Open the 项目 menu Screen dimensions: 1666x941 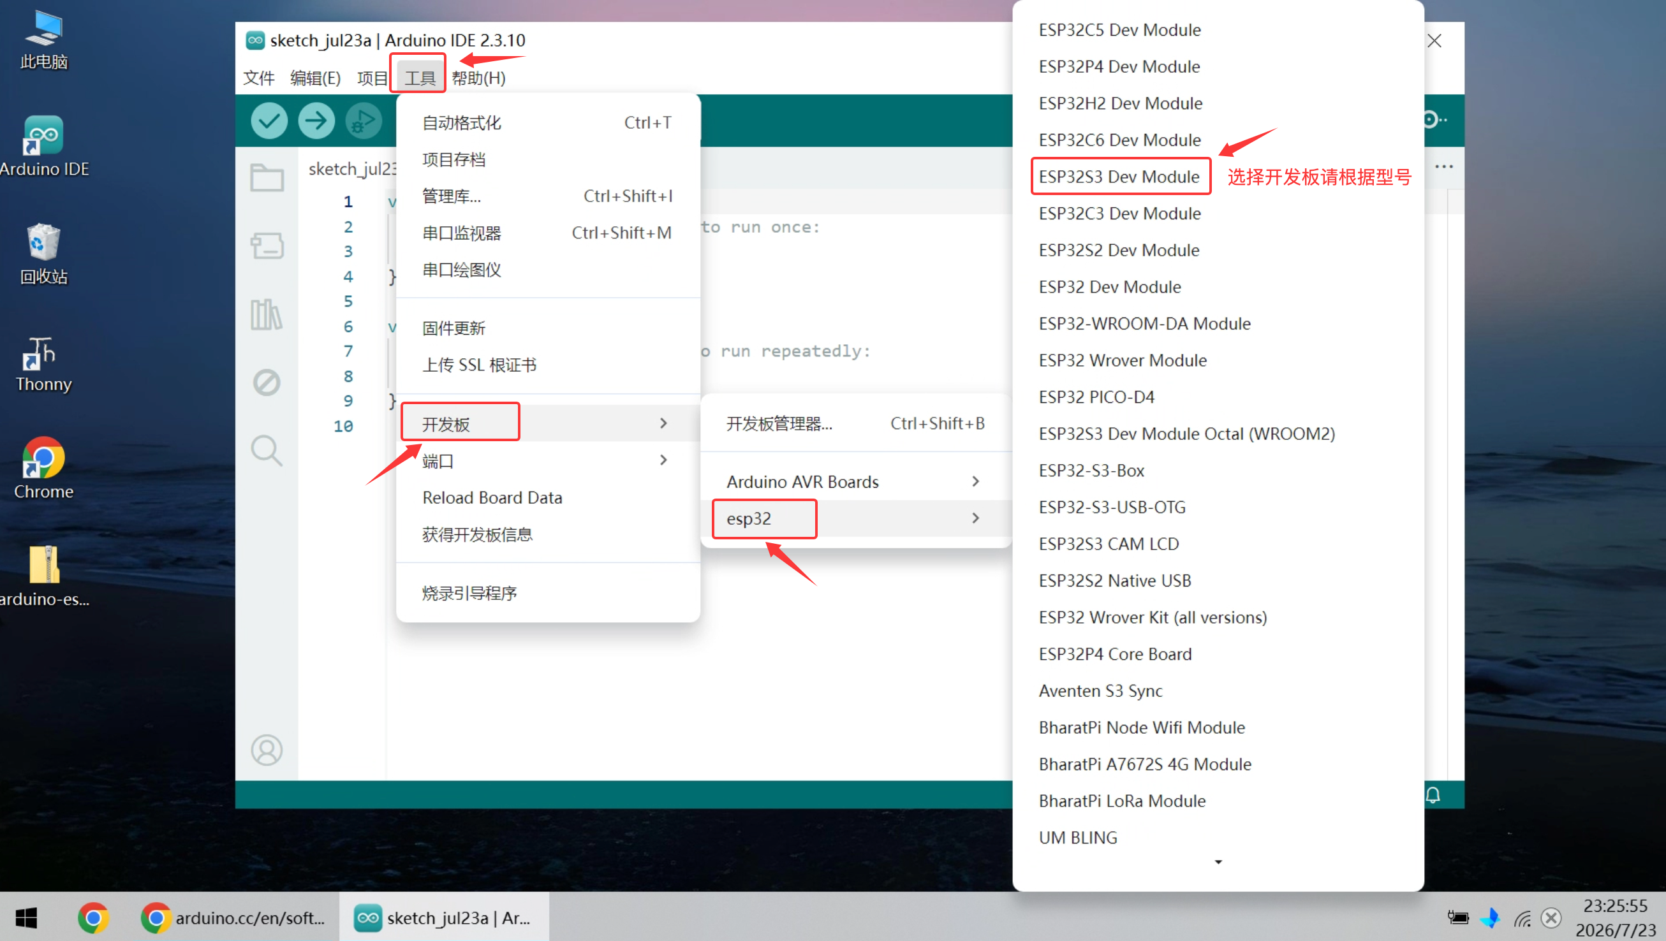tap(372, 78)
